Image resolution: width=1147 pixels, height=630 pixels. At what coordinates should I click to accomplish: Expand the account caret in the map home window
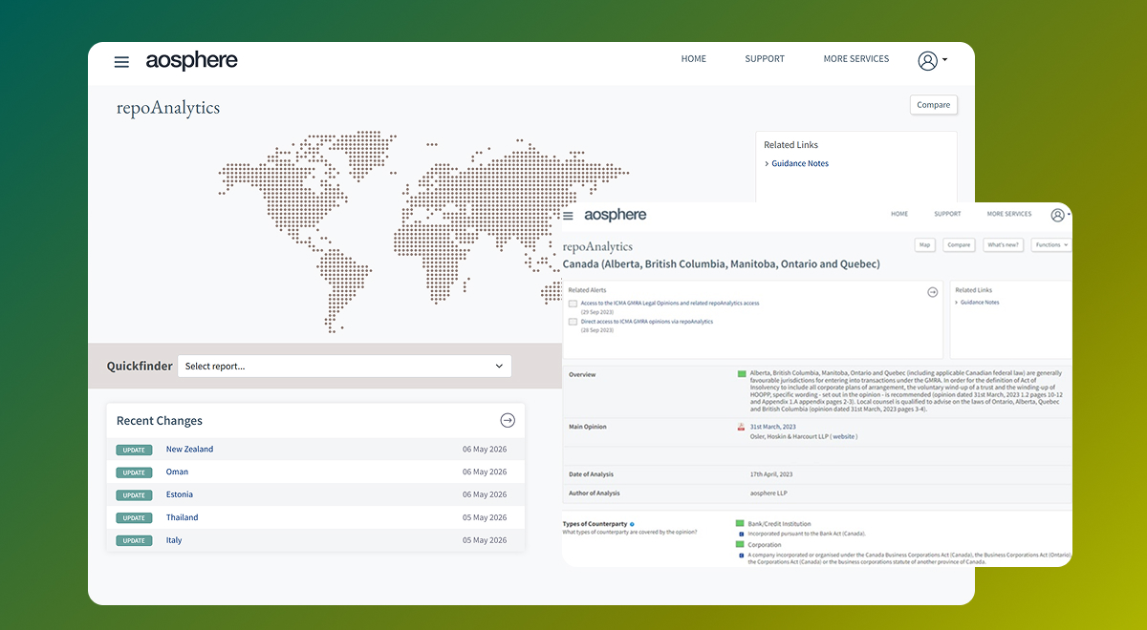click(944, 60)
